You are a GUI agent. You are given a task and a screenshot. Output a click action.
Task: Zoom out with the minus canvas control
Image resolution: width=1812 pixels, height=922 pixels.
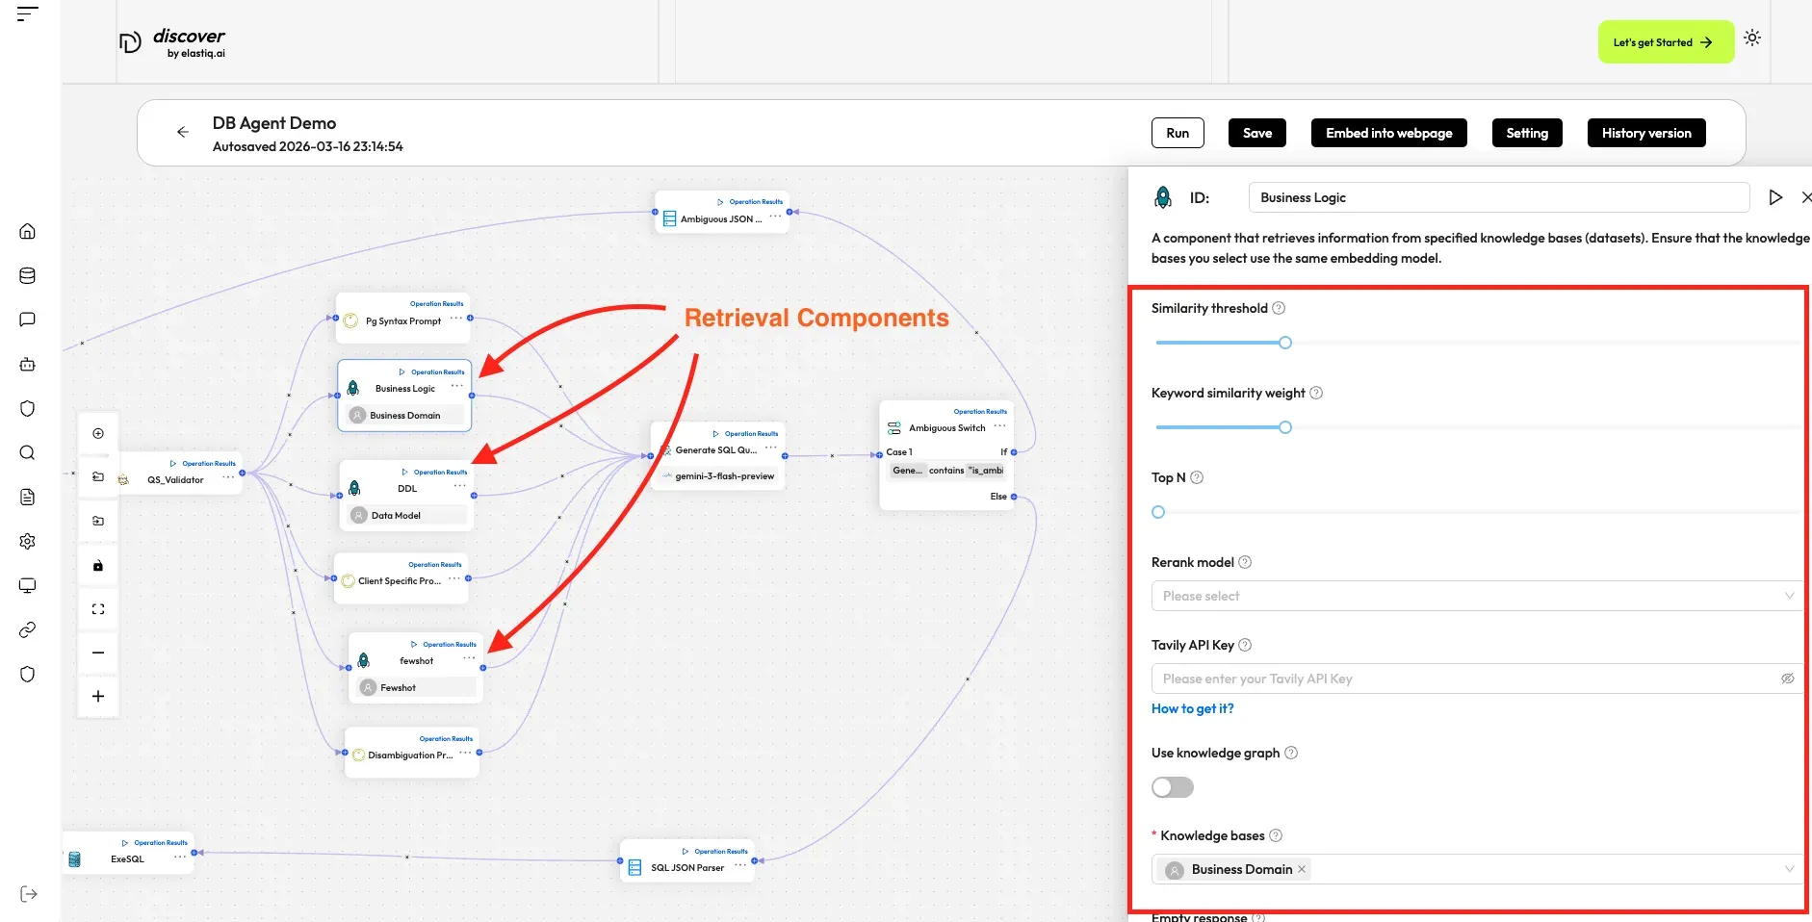pyautogui.click(x=98, y=653)
